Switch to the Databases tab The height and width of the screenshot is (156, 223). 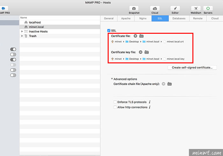tap(179, 18)
